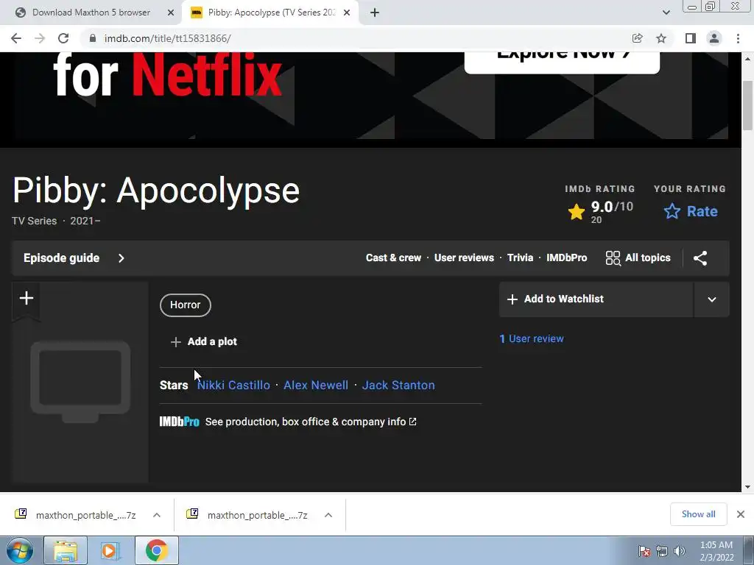
Task: Open the Episode guide
Action: (62, 258)
